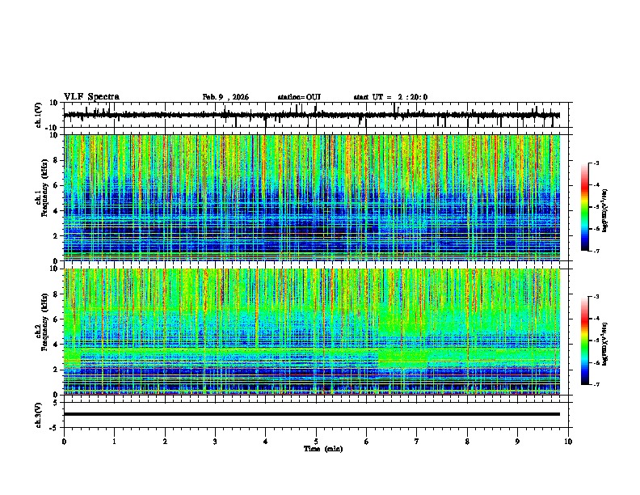The width and height of the screenshot is (640, 495).
Task: Click the ch.1 color bar log(PSD) units label
Action: 605,210
